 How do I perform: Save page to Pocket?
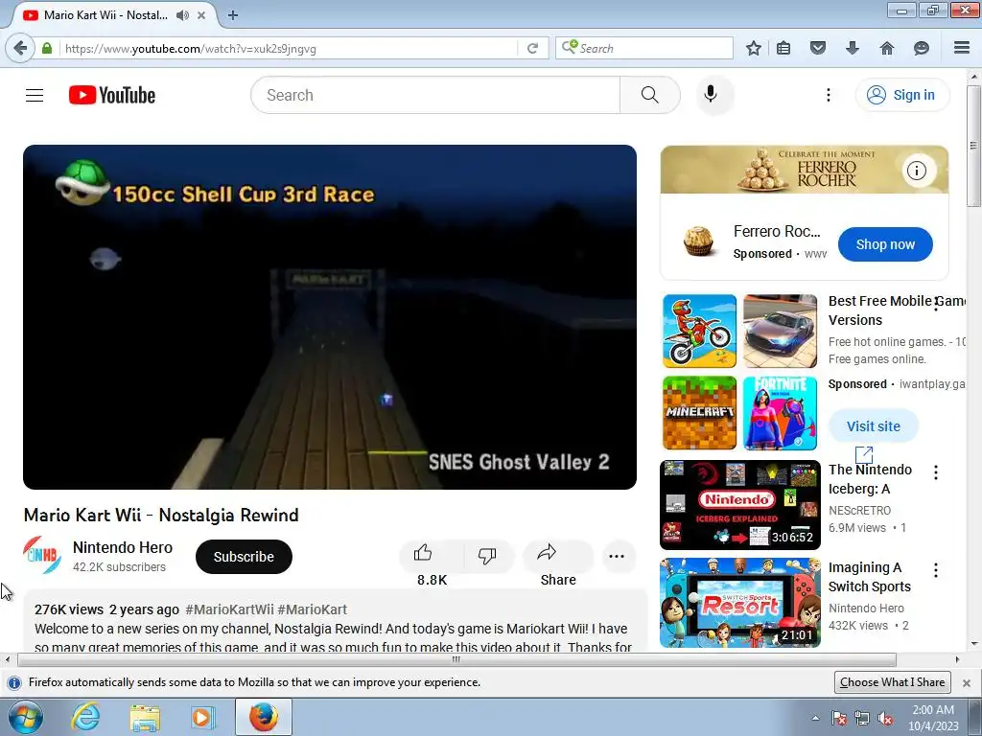817,48
